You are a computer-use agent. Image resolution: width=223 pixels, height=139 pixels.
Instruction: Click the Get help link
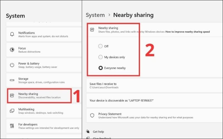99,131
